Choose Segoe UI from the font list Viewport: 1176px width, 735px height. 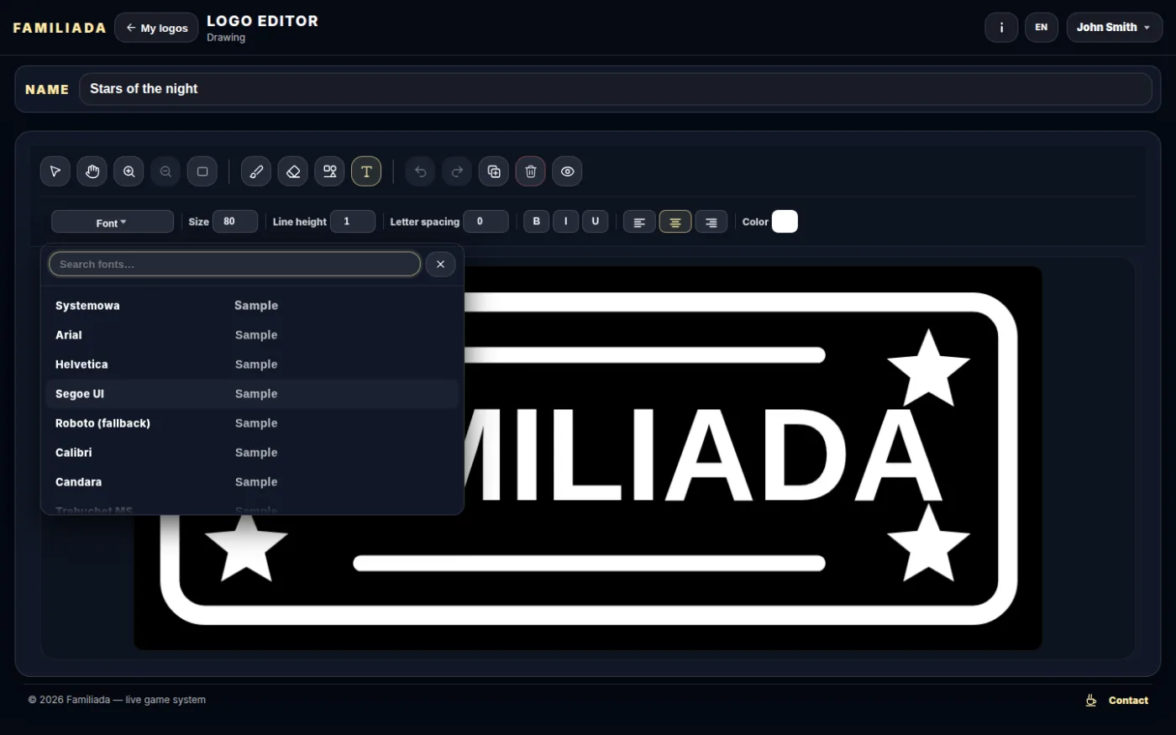[x=252, y=394]
